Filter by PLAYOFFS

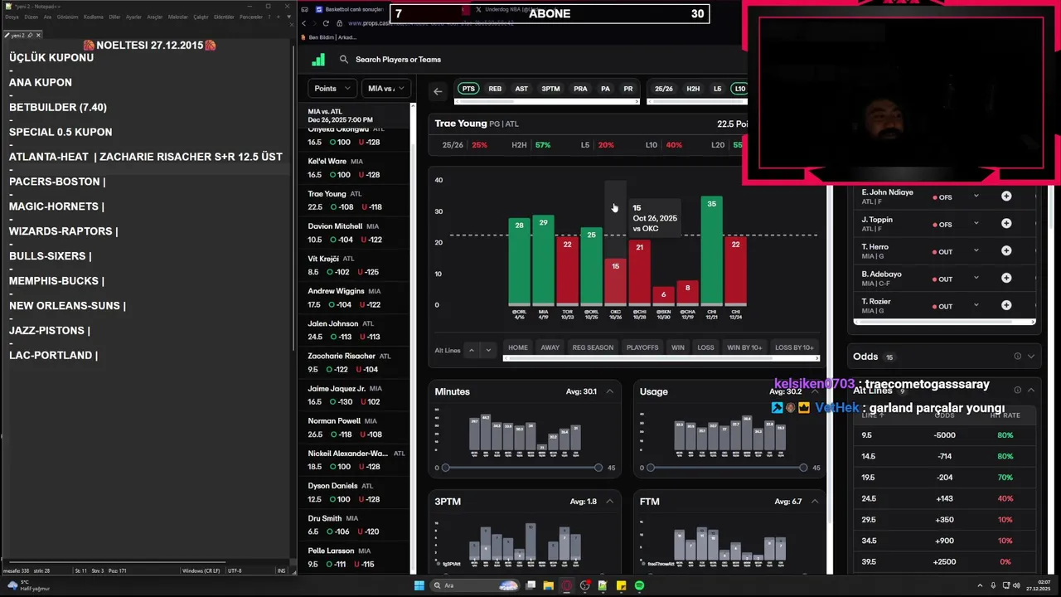tap(642, 347)
